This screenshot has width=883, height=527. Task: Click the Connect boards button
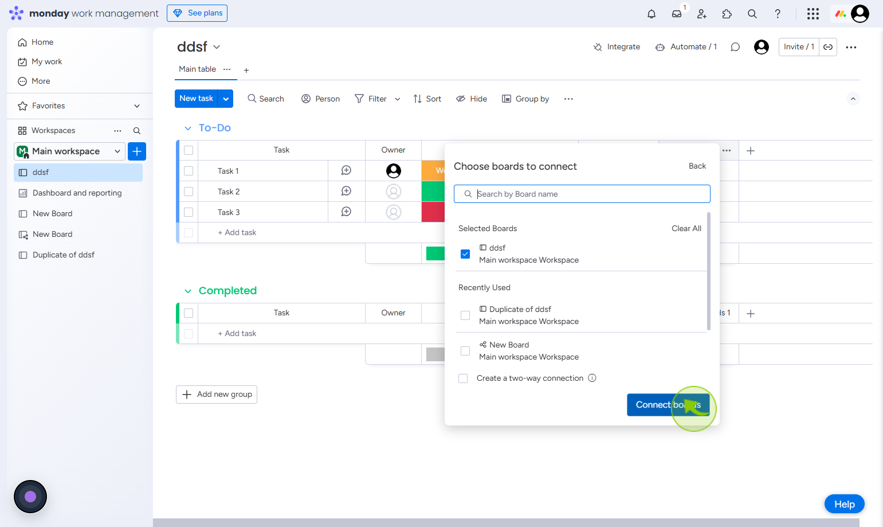(668, 405)
